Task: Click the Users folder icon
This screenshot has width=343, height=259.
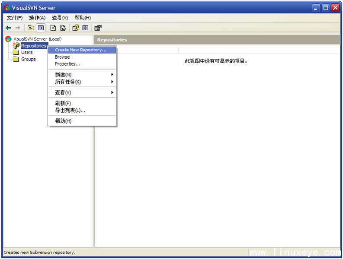Action: (16, 52)
